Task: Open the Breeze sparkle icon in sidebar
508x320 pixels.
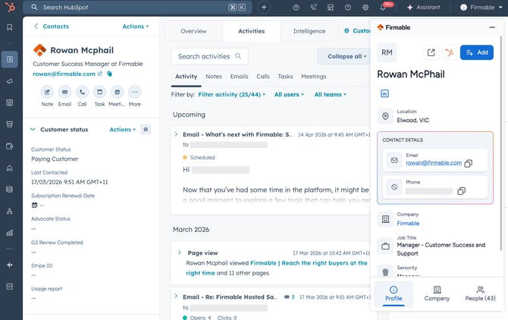Action: click(x=10, y=265)
